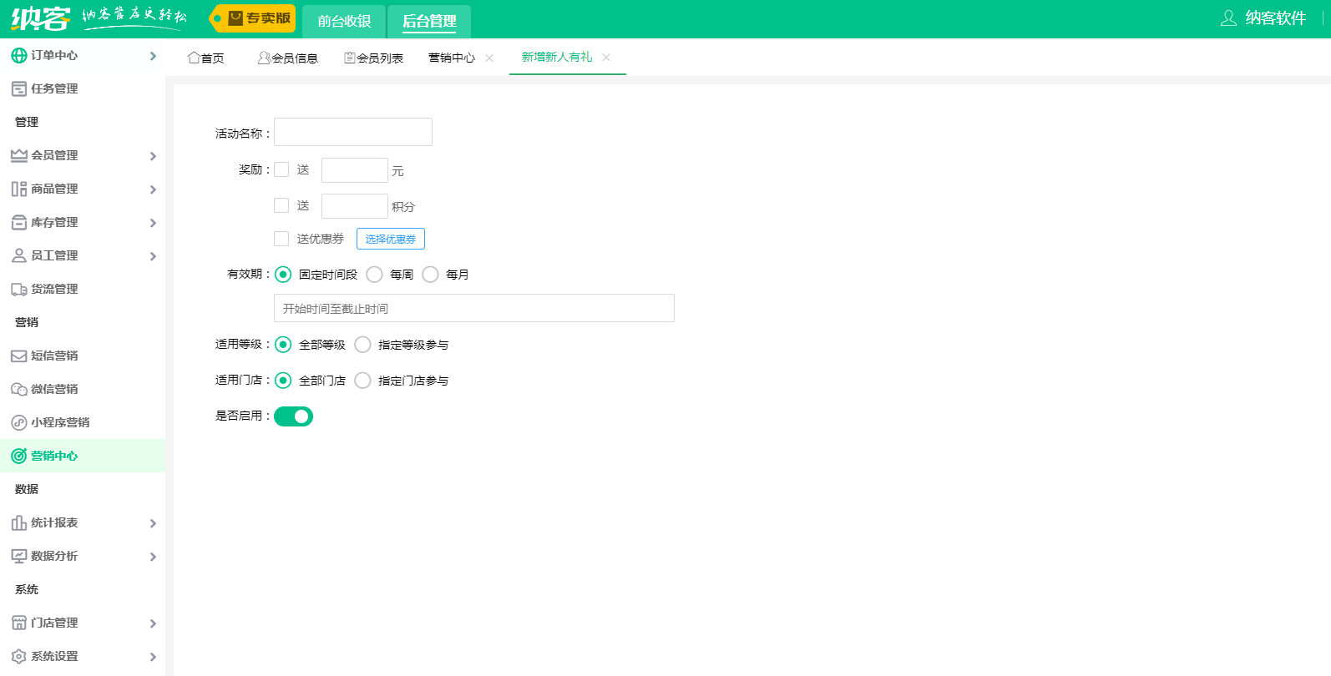The image size is (1331, 676).
Task: Open 任务管理 via its sidebar icon
Action: (x=18, y=88)
